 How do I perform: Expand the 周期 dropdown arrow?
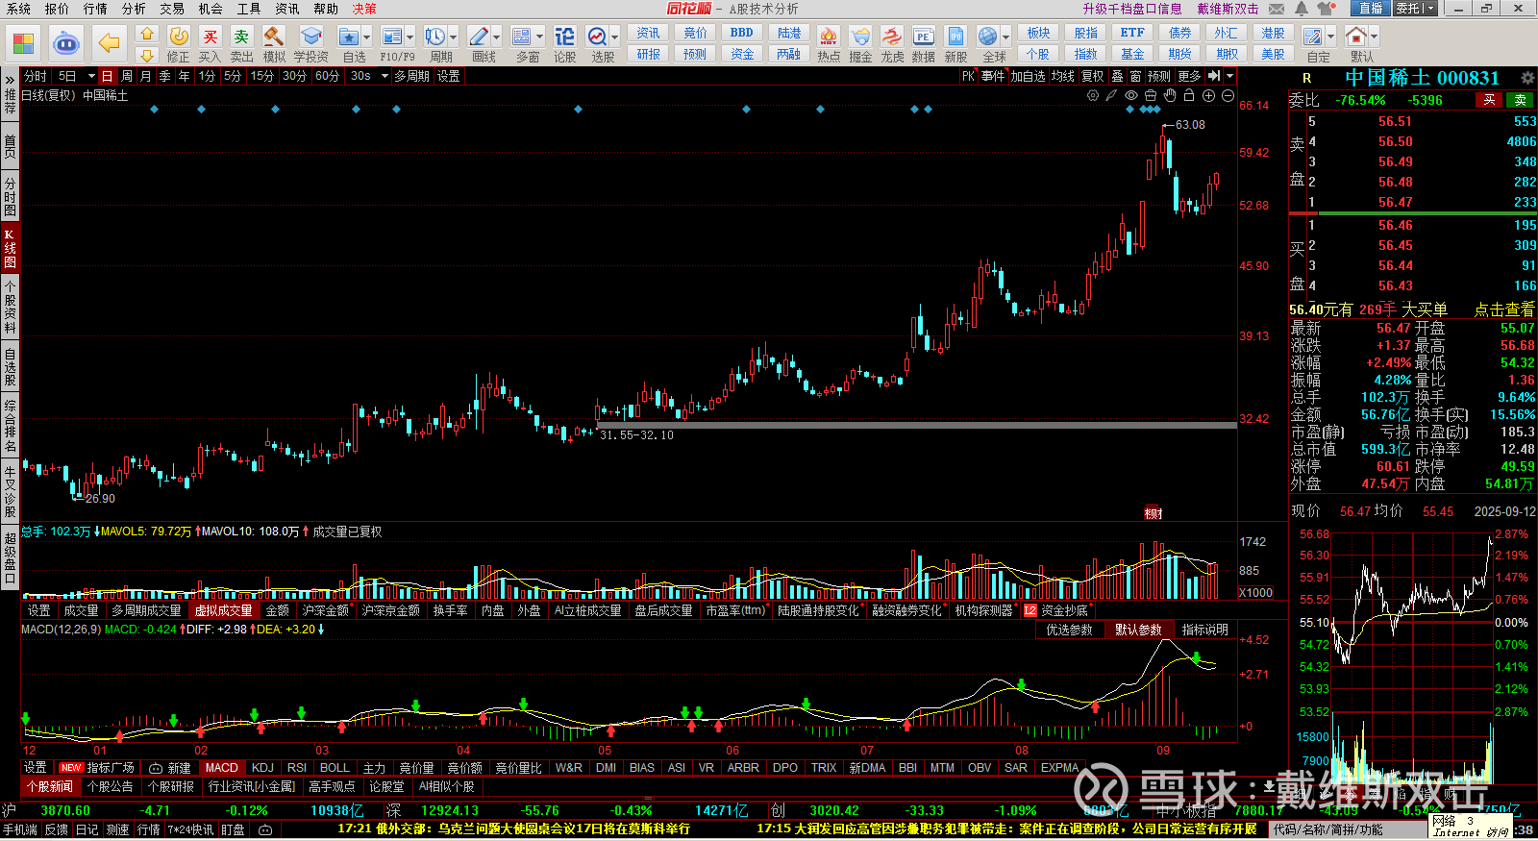tap(454, 37)
